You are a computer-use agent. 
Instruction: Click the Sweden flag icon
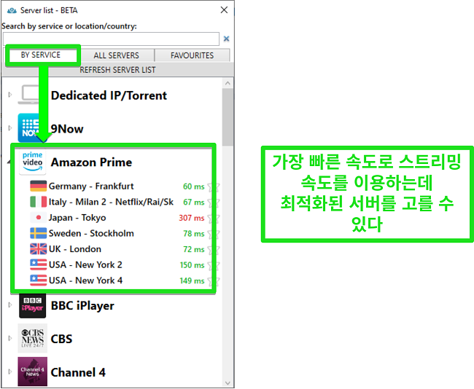click(x=39, y=233)
